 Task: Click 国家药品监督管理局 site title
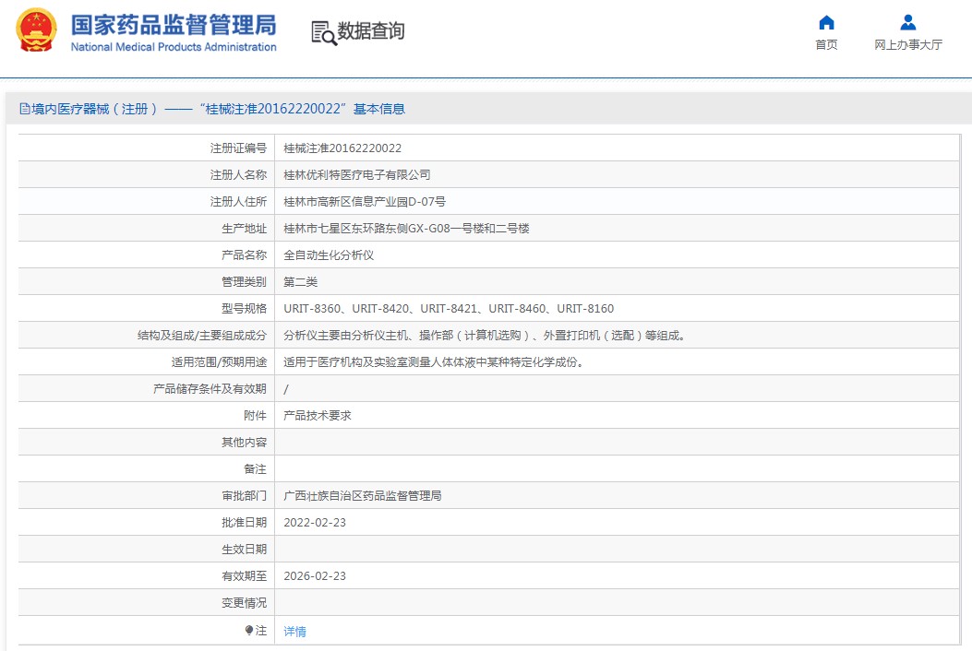[174, 25]
